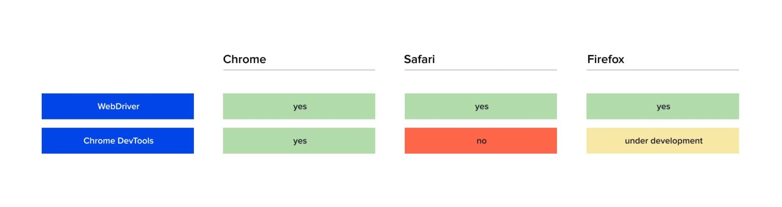The height and width of the screenshot is (207, 782).
Task: Click the bottom green cell in the Chrome column
Action: click(299, 140)
